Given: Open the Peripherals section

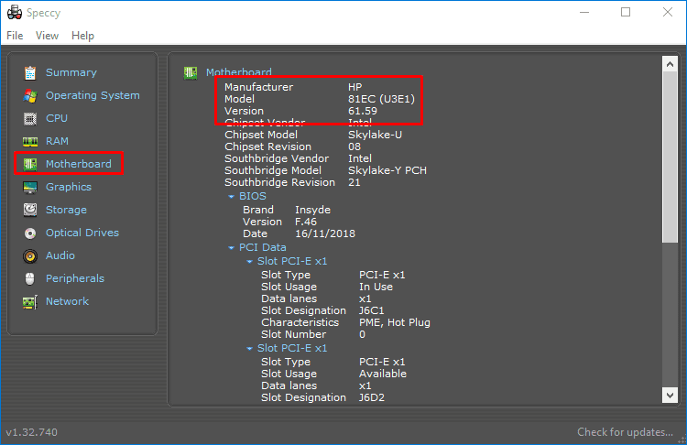Looking at the screenshot, I should coord(75,278).
